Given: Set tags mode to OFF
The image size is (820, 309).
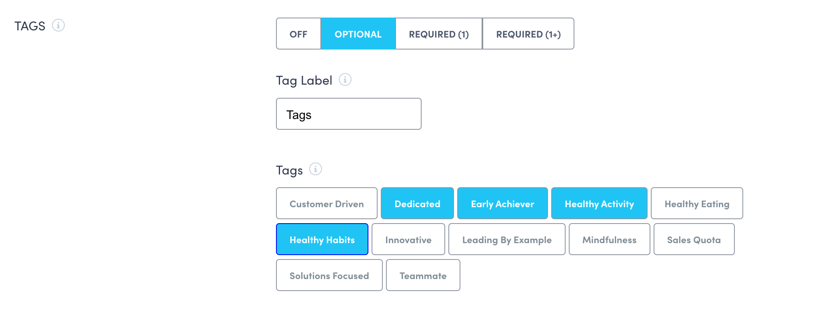Looking at the screenshot, I should pyautogui.click(x=298, y=34).
